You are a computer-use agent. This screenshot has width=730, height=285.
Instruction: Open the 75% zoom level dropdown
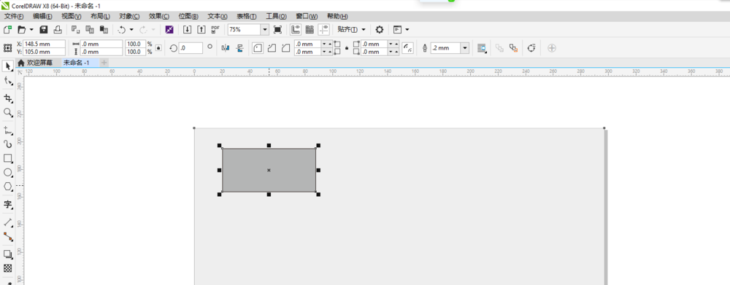(265, 29)
